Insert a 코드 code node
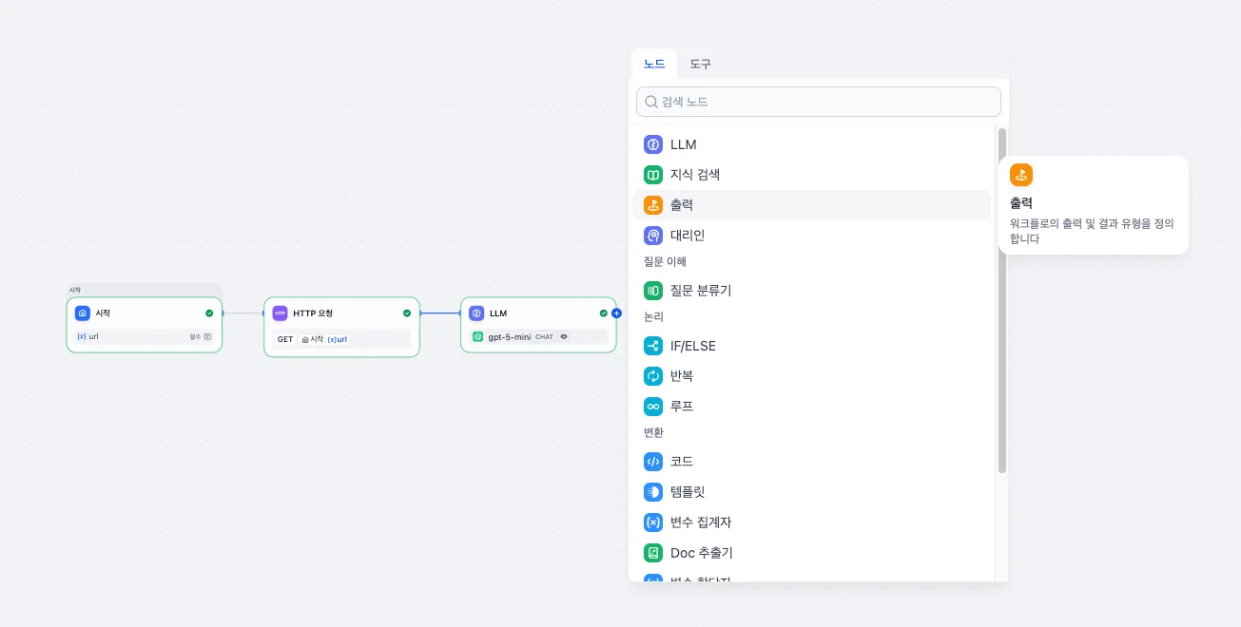This screenshot has width=1241, height=627. click(681, 462)
